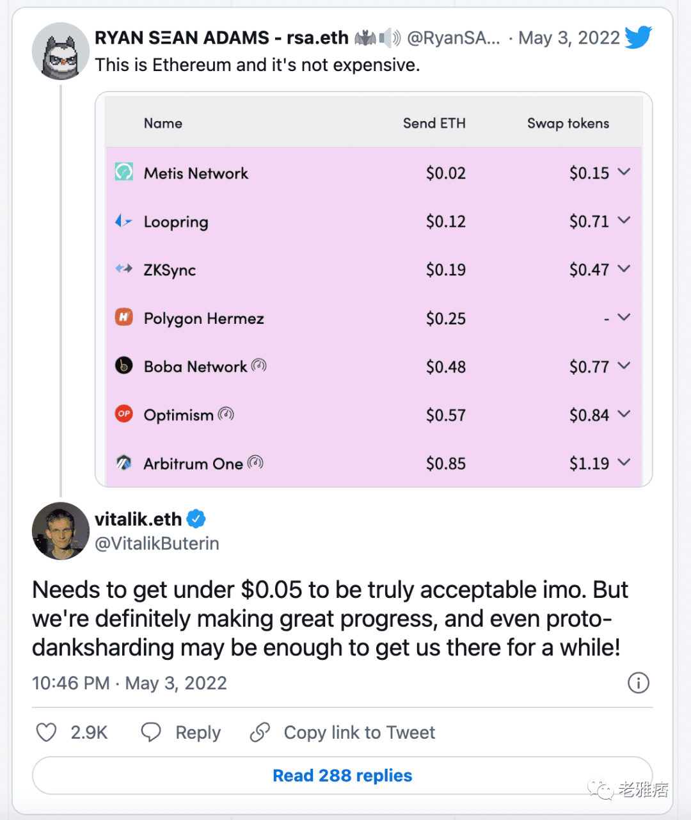Screen dimensions: 691x820
Task: Click the Polygon Hermez orange logo
Action: 124,317
